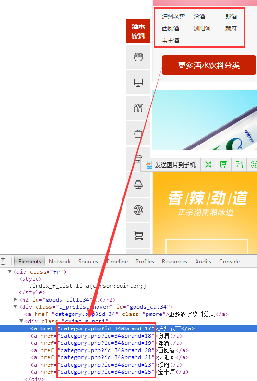
Task: Click the cooking pot kitchenware icon
Action: pyautogui.click(x=138, y=133)
